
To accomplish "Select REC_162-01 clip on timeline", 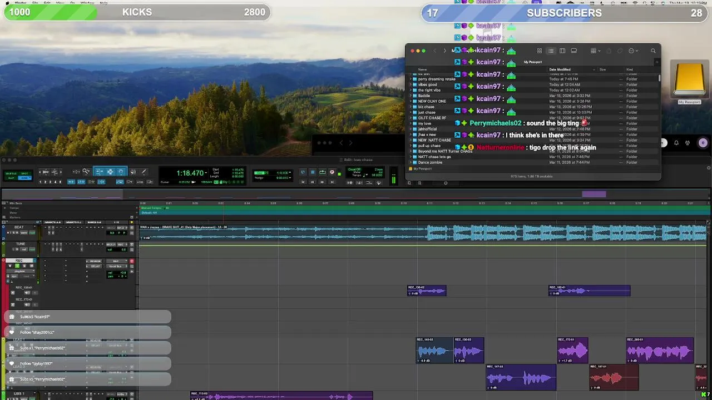I will [x=589, y=290].
